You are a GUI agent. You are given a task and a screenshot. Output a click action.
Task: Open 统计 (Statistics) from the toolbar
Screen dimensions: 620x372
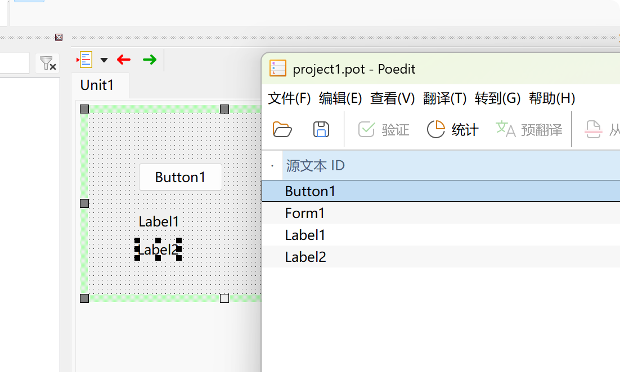click(x=453, y=130)
